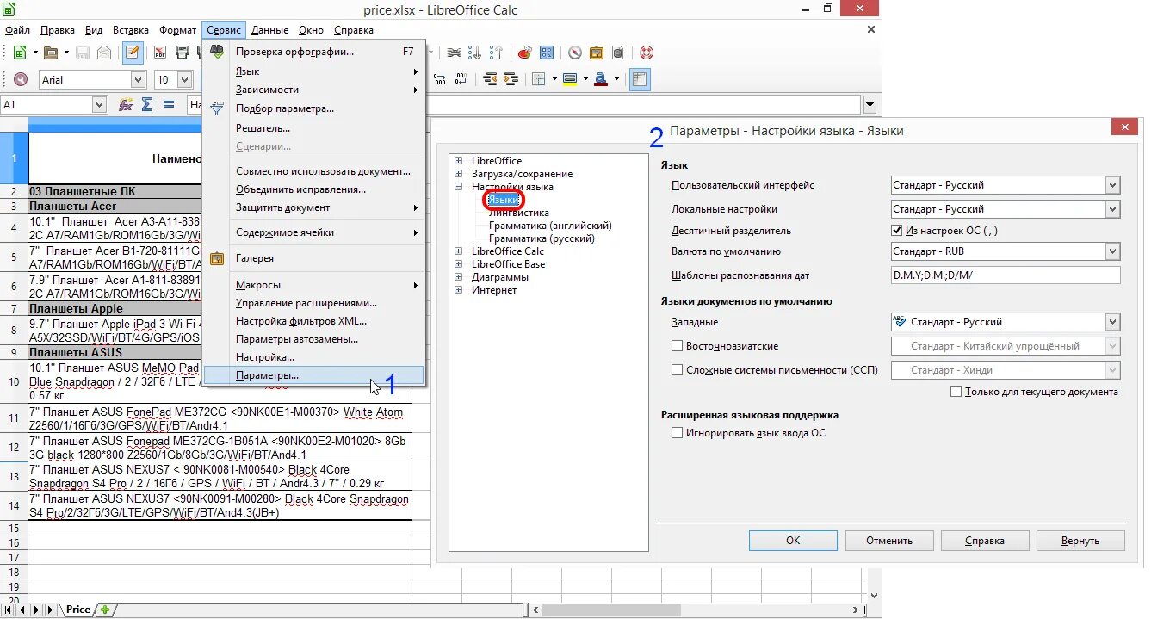Click the Function equals sign icon
1176x619 pixels.
(x=169, y=105)
